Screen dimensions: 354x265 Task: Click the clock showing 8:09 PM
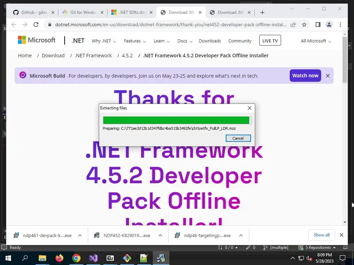pyautogui.click(x=324, y=255)
